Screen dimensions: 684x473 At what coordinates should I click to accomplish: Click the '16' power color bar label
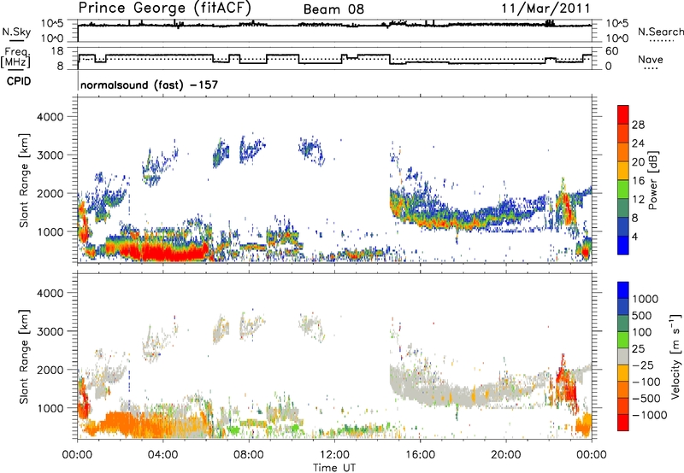tap(638, 181)
